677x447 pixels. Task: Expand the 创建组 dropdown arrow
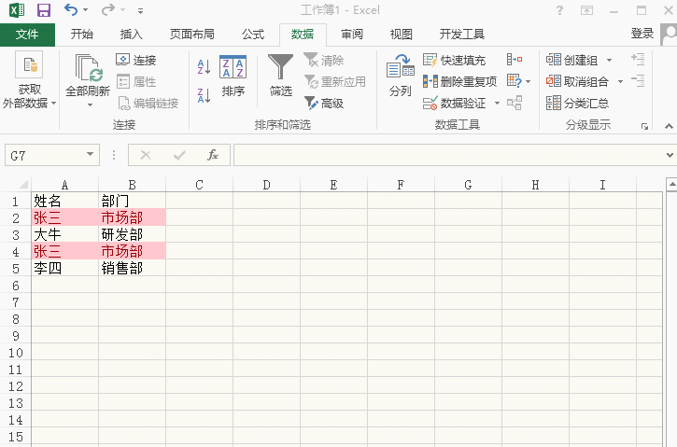[x=609, y=60]
